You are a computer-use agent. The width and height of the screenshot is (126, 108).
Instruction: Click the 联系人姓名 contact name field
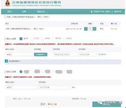[x=21, y=87]
